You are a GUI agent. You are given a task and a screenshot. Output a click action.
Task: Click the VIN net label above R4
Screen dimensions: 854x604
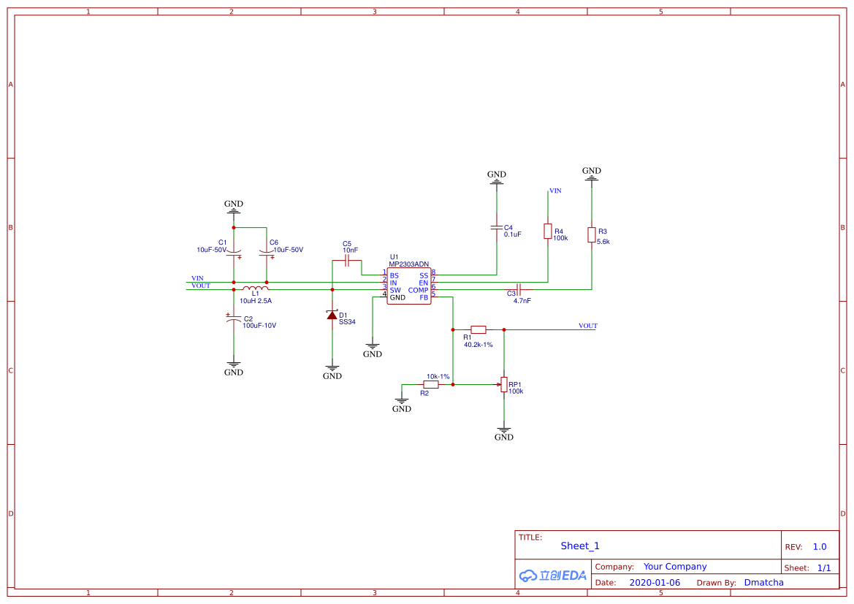(x=555, y=191)
